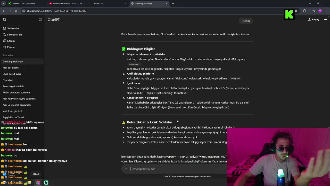Screen dimensions: 330x186
Task: Close the Kumru AI tab
Action: point(126,4)
